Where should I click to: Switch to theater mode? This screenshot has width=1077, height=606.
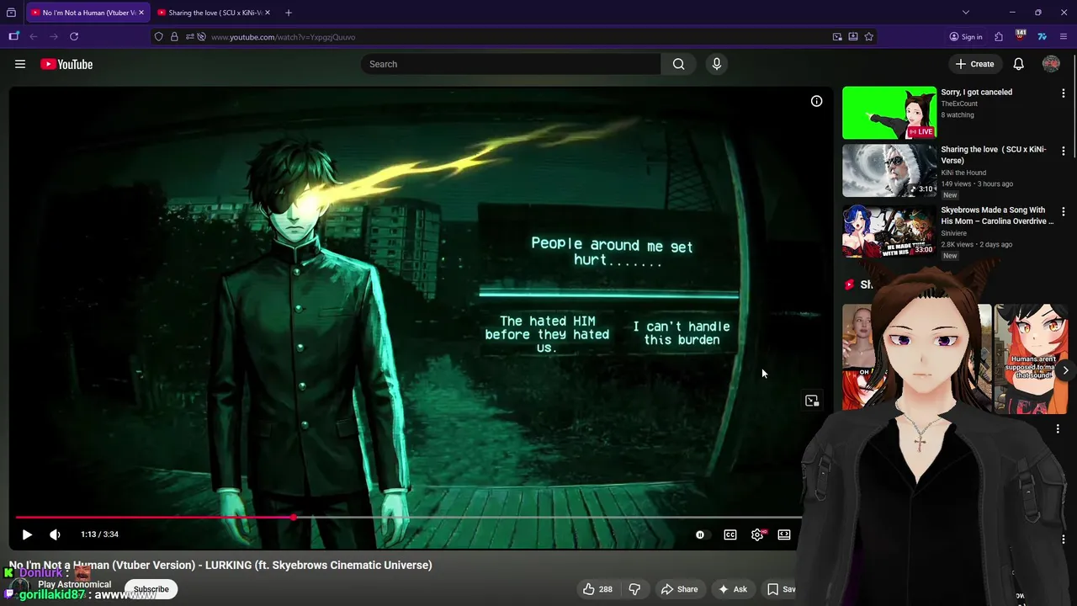coord(784,534)
